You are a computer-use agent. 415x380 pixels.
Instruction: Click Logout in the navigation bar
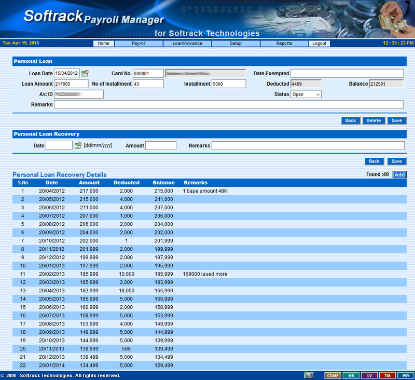pos(320,44)
